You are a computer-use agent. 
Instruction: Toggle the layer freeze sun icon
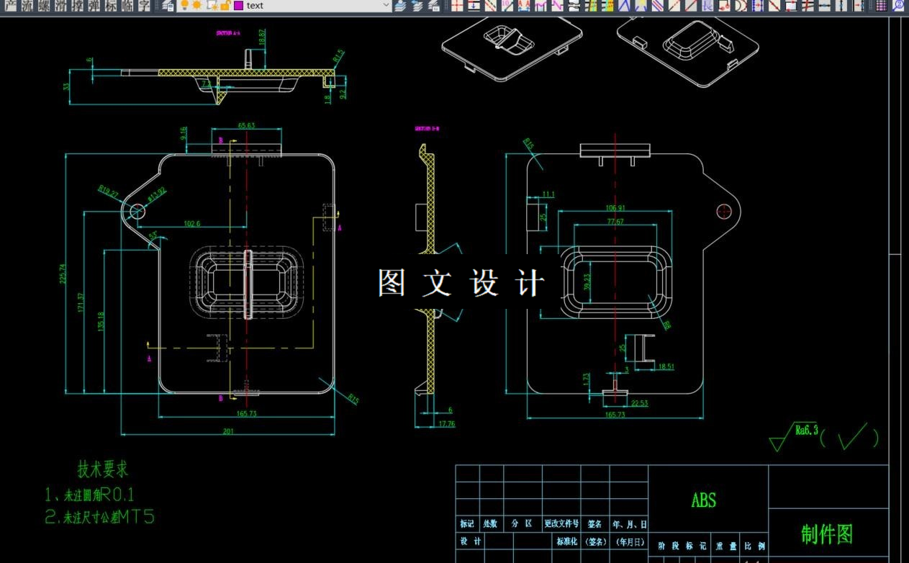196,6
